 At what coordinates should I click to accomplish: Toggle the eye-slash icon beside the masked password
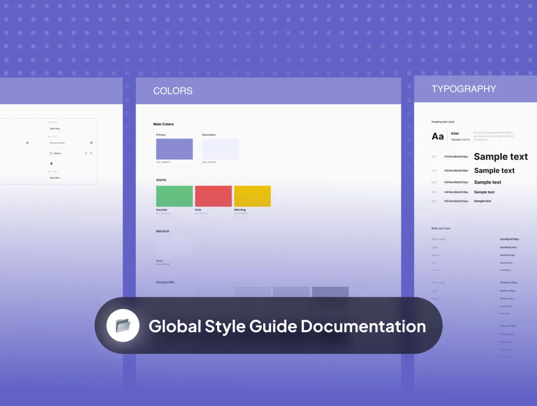pos(91,143)
